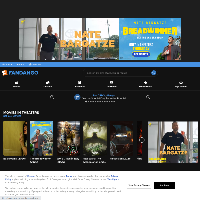
Task: Open Obsession (2026) poster
Action: pyautogui.click(x=122, y=138)
